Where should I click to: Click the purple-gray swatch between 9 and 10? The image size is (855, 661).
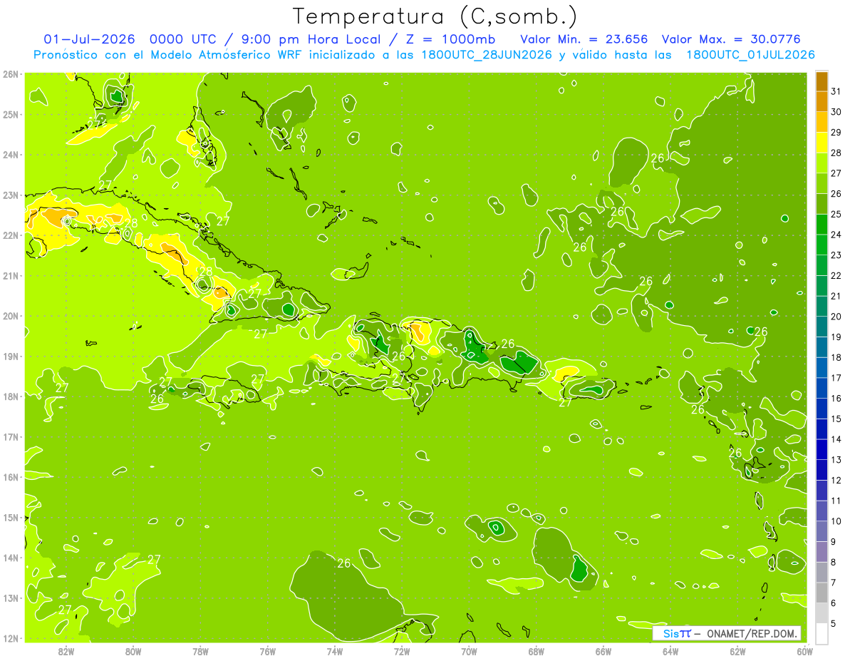pyautogui.click(x=822, y=531)
